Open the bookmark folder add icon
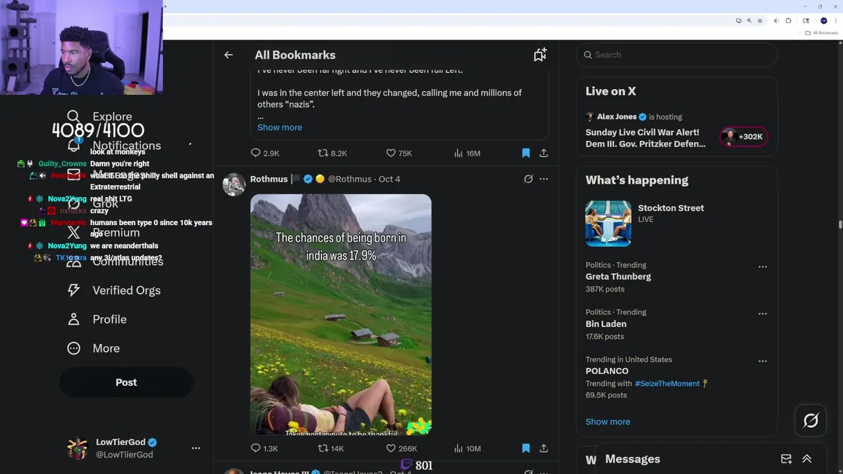This screenshot has height=474, width=843. pos(540,55)
